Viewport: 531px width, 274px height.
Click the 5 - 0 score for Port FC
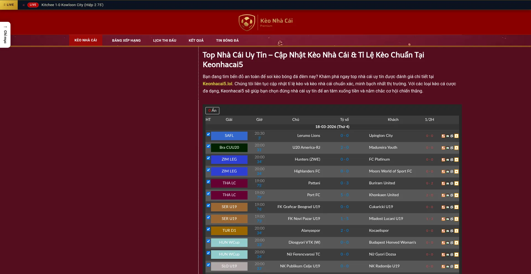coord(345,195)
